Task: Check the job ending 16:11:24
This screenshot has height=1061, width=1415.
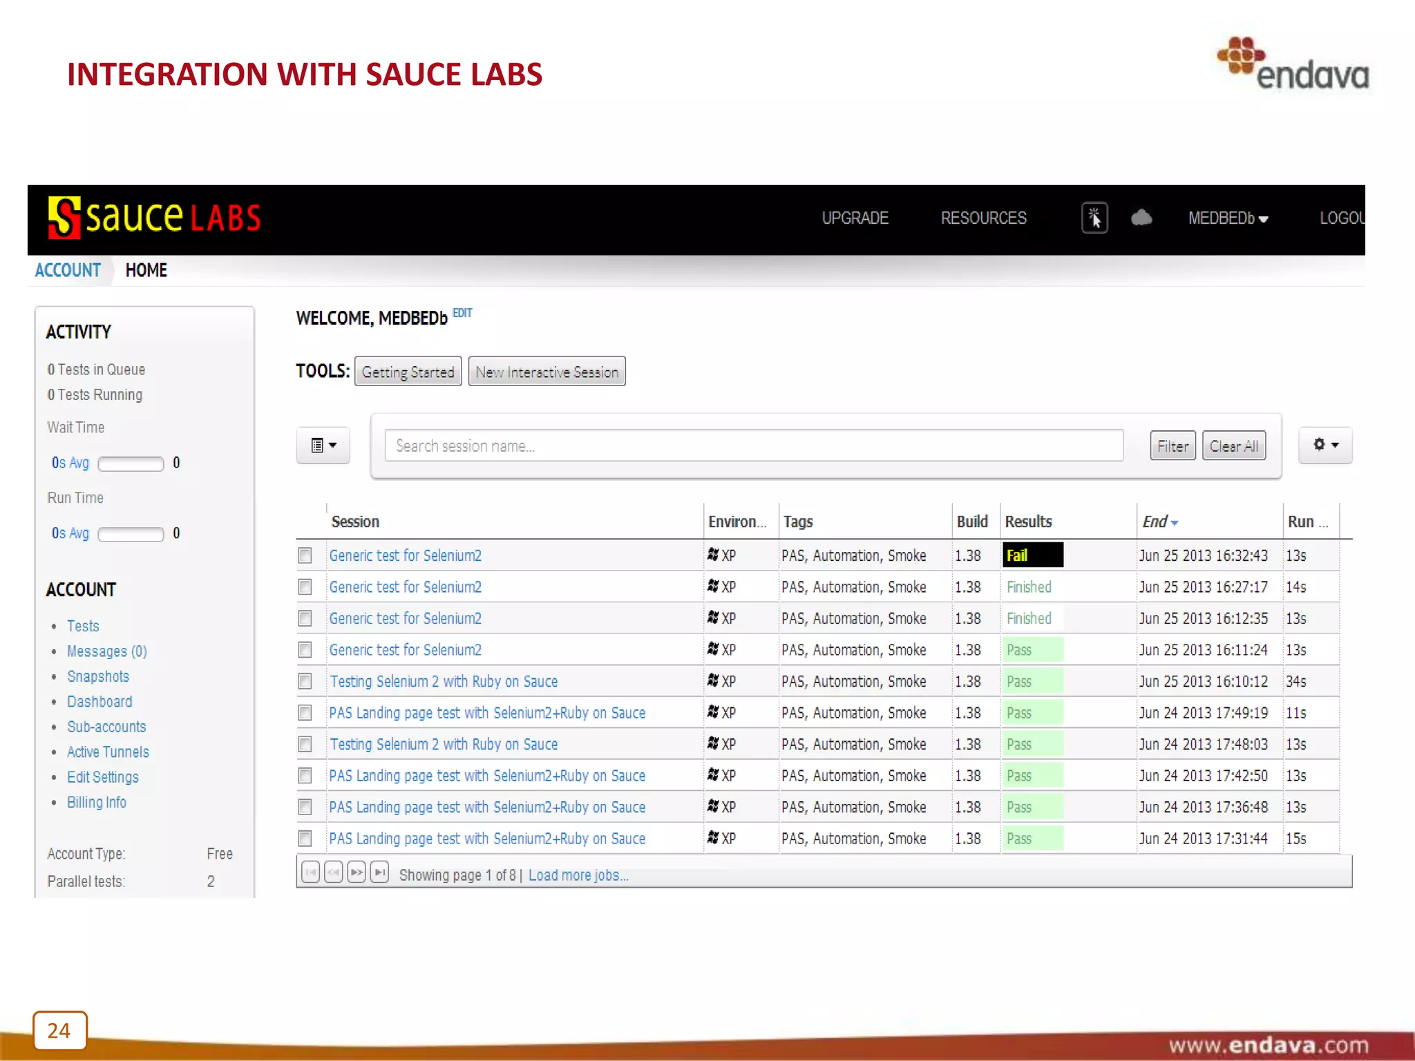Action: point(305,650)
